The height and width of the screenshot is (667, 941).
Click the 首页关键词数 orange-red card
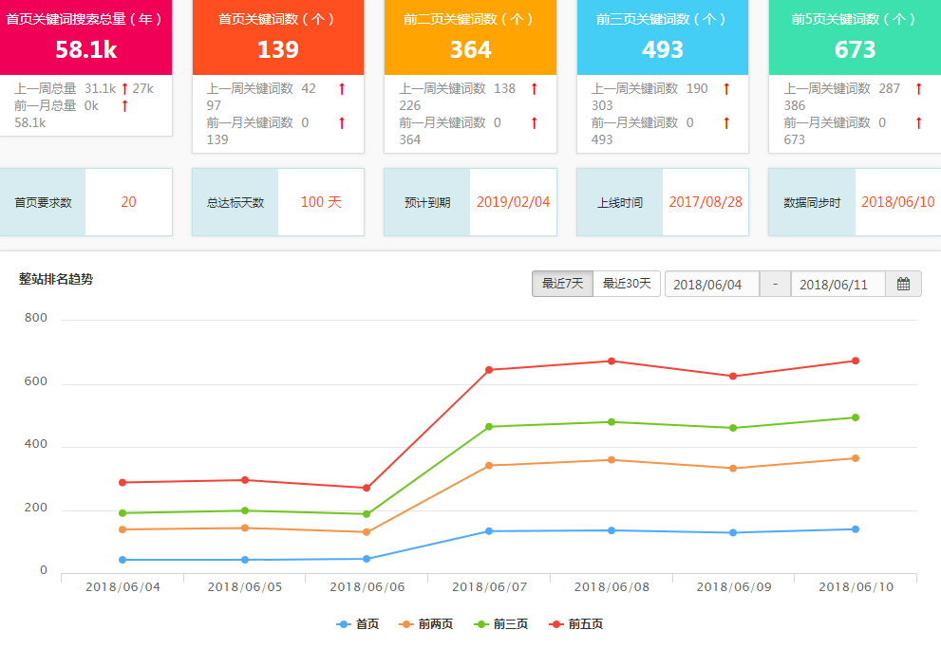tap(277, 38)
